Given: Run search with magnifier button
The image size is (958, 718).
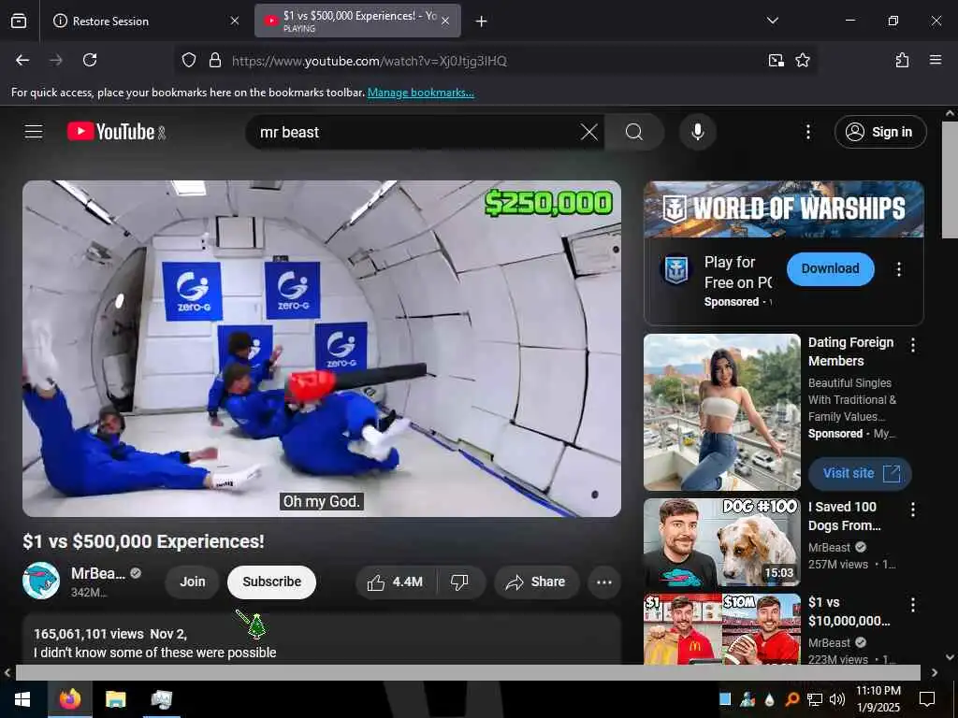Looking at the screenshot, I should pos(634,132).
